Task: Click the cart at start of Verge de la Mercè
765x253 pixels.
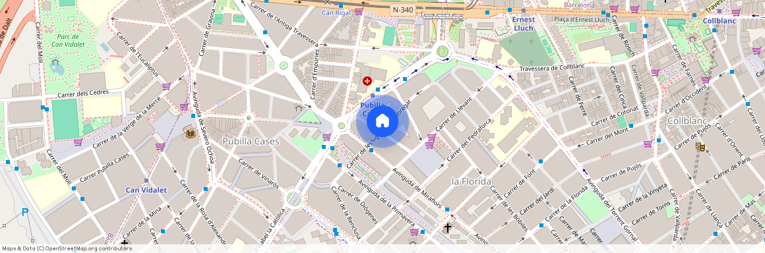Action: click(x=78, y=143)
